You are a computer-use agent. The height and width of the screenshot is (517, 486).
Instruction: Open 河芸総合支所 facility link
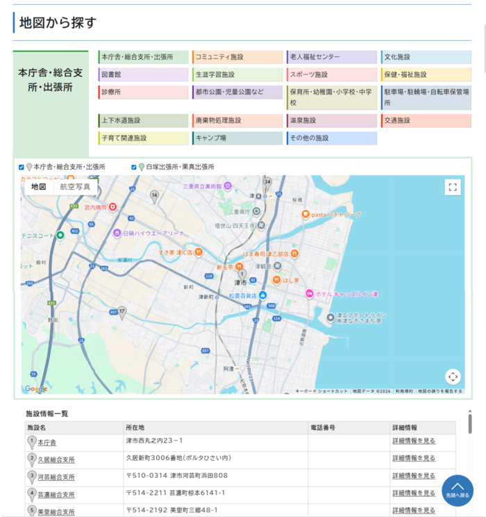(56, 477)
